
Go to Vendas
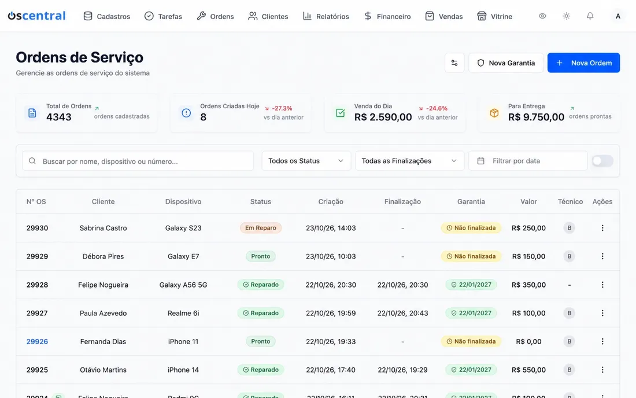(443, 16)
